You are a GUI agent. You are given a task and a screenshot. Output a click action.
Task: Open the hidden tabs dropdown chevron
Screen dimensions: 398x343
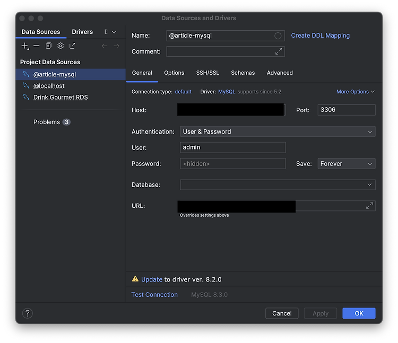click(114, 32)
